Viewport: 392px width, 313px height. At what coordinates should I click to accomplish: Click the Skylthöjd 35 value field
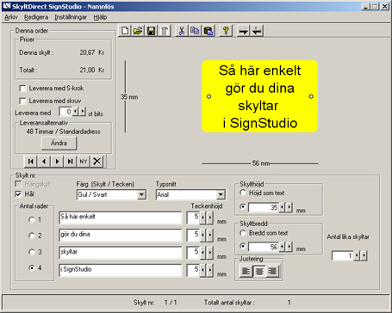coord(264,207)
